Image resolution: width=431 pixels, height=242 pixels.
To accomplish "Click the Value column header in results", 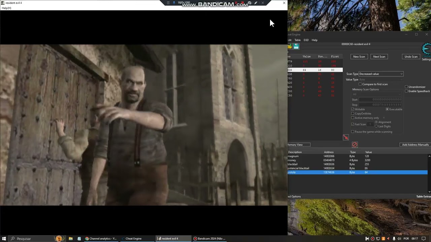I will click(307, 56).
